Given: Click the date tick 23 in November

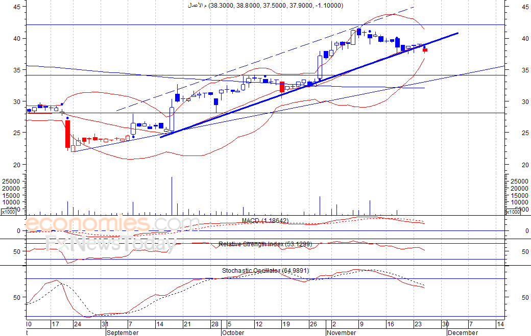Looking at the screenshot, I should tap(418, 324).
